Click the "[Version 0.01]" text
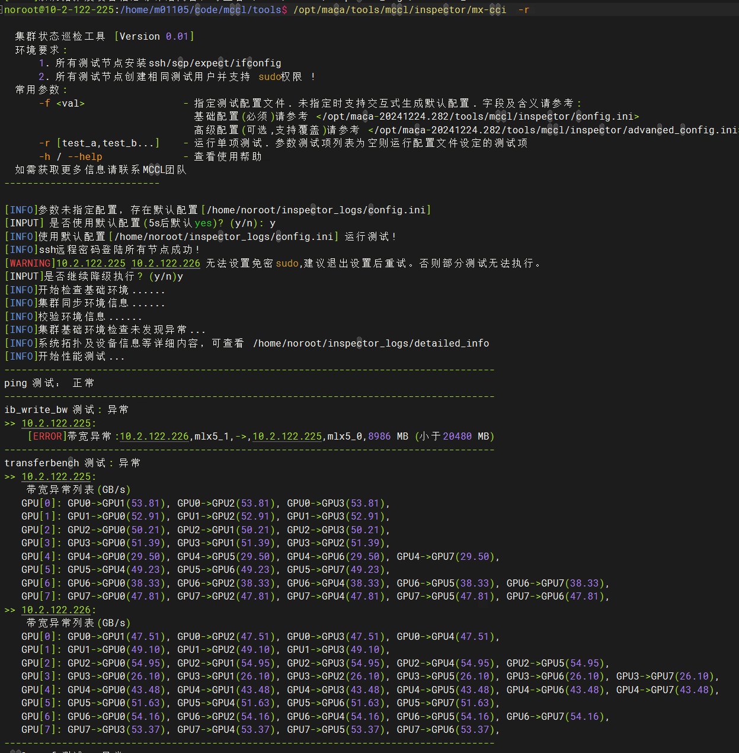The image size is (739, 753). (154, 36)
